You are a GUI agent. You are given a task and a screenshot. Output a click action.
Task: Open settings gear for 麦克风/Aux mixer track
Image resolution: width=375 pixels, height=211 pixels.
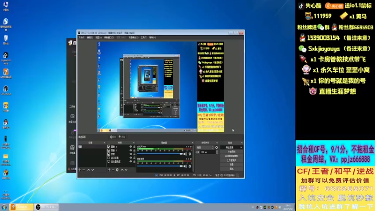pos(190,154)
